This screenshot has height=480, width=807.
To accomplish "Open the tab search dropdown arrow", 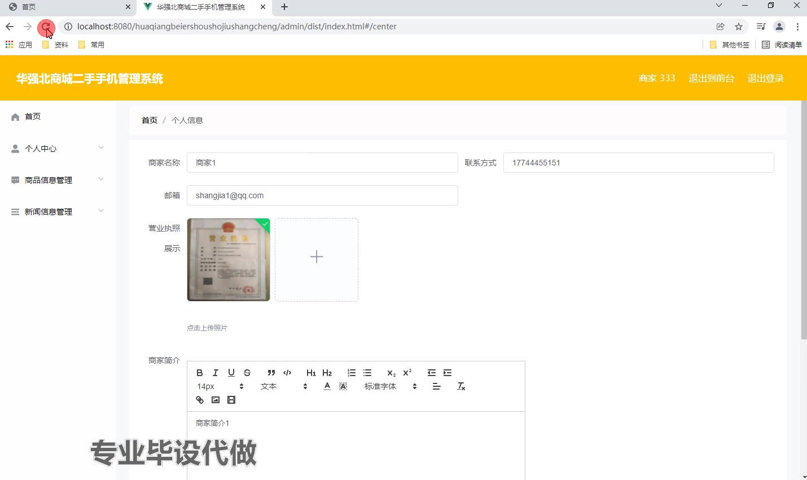I will 718,6.
